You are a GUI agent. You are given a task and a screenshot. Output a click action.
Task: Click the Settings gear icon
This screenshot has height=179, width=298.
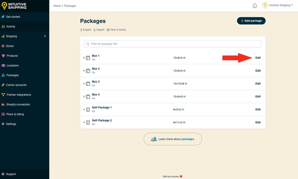[3, 124]
